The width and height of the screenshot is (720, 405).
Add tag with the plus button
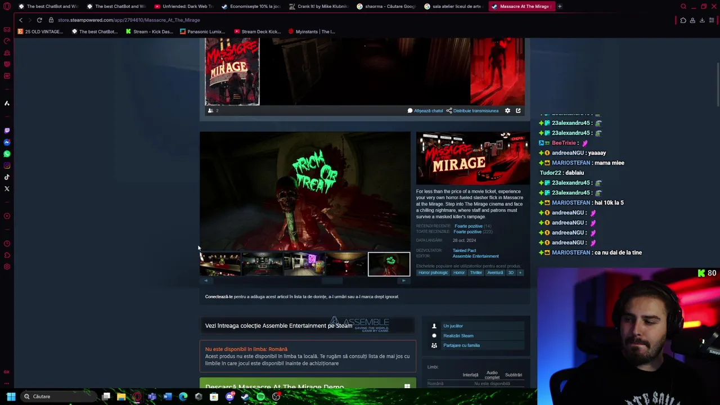tap(520, 273)
